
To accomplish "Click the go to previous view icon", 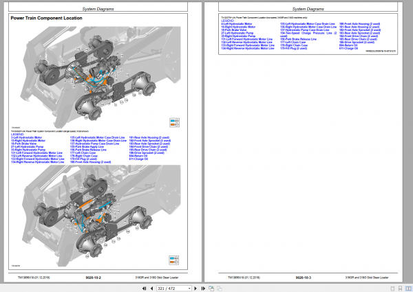I will click(x=211, y=289).
